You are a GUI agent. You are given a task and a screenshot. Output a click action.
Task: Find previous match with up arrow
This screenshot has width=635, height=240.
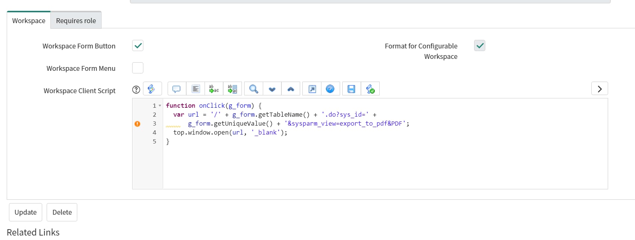(x=291, y=89)
